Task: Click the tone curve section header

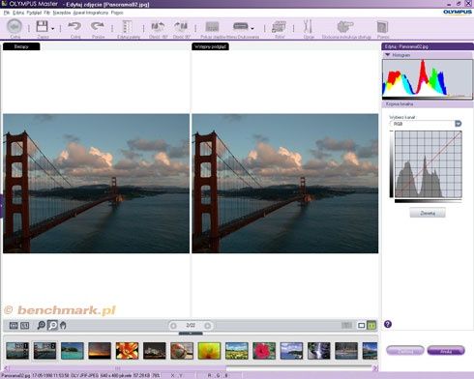Action: tap(428, 104)
